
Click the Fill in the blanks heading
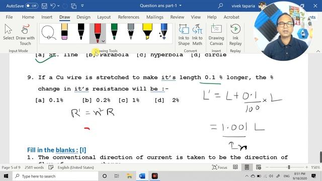point(57,150)
